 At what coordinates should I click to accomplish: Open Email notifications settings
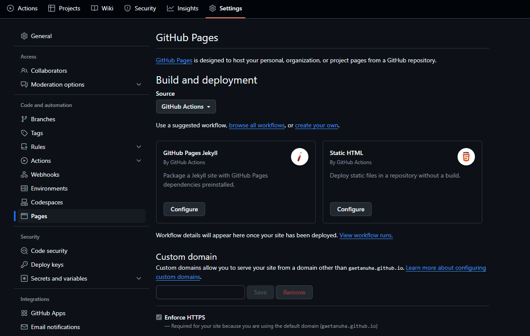(82, 327)
